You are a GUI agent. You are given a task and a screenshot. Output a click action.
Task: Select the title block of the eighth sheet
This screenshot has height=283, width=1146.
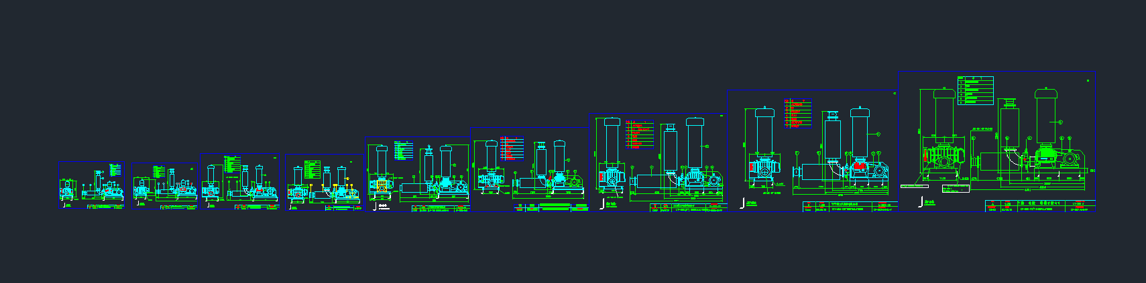(x=850, y=206)
